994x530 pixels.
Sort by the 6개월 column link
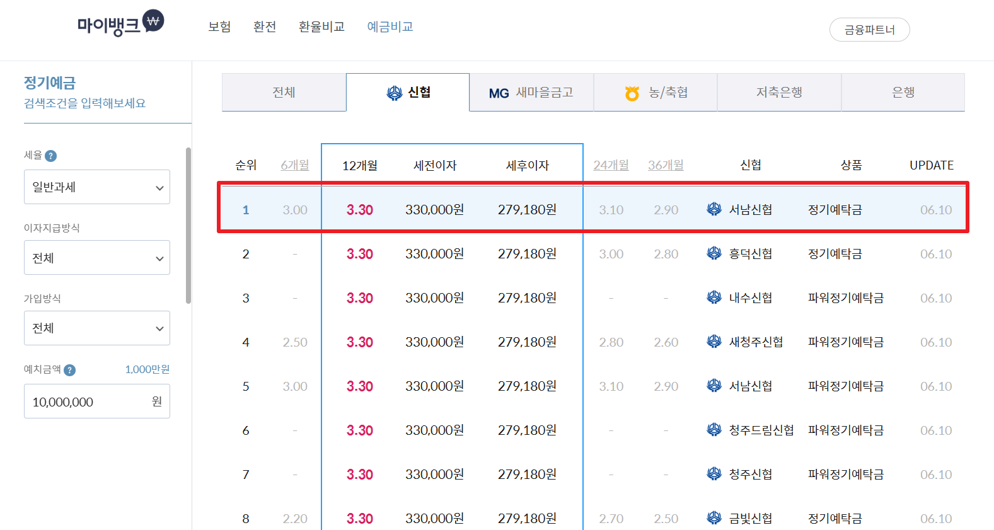point(295,165)
